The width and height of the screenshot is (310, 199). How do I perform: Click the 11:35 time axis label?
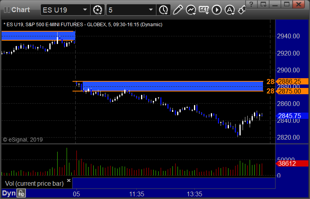[137, 194]
